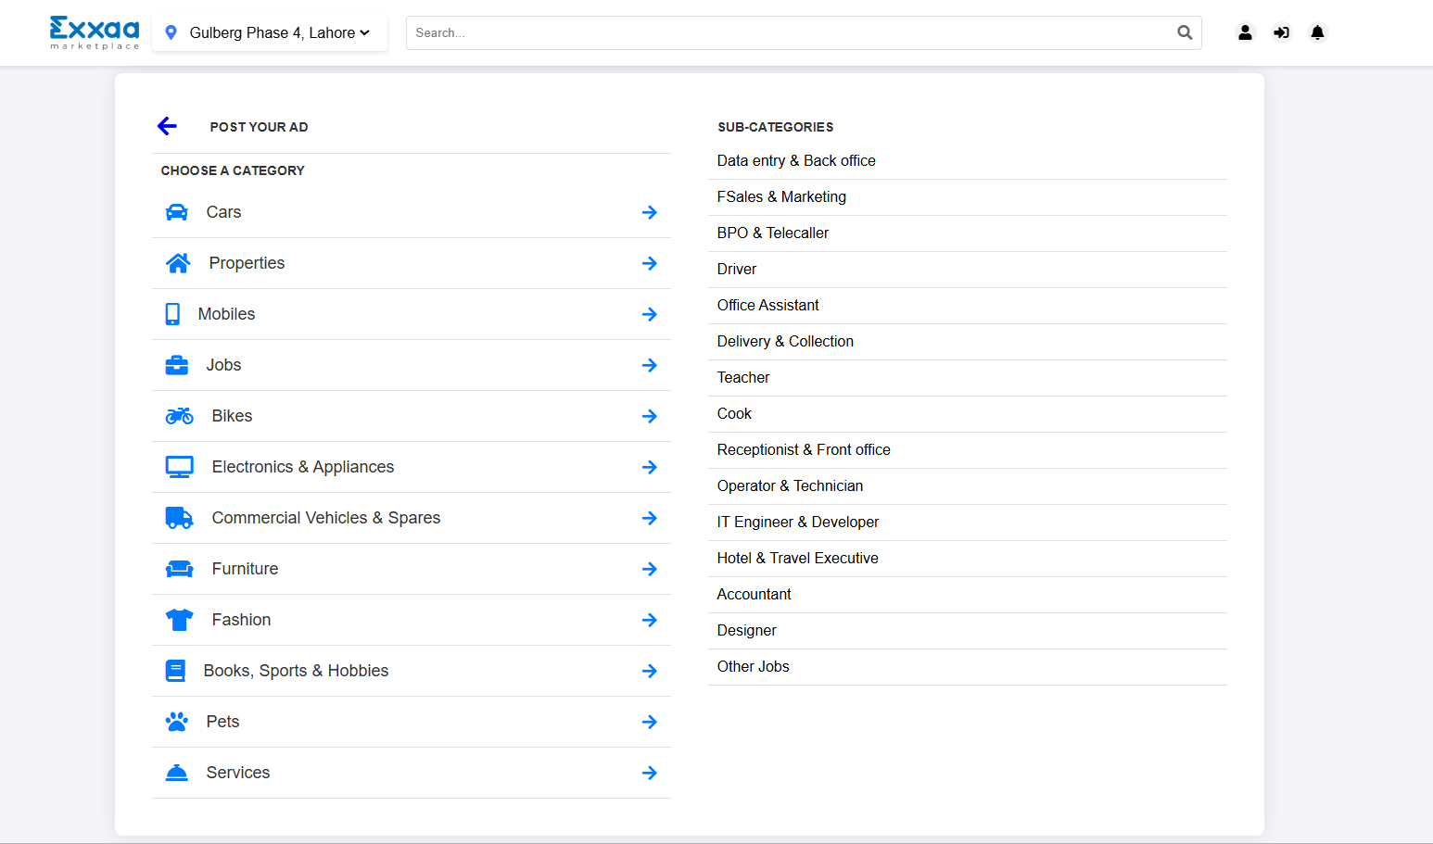Screen dimensions: 1433x844
Task: Click the search magnifier icon
Action: (1185, 32)
